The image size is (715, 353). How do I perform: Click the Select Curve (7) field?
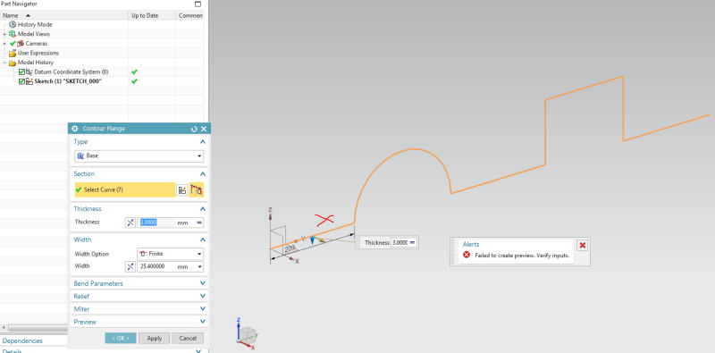coord(125,190)
